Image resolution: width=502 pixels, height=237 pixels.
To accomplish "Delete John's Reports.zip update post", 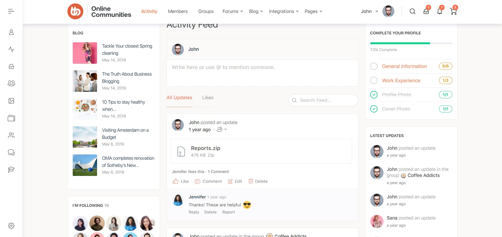I will [x=258, y=181].
